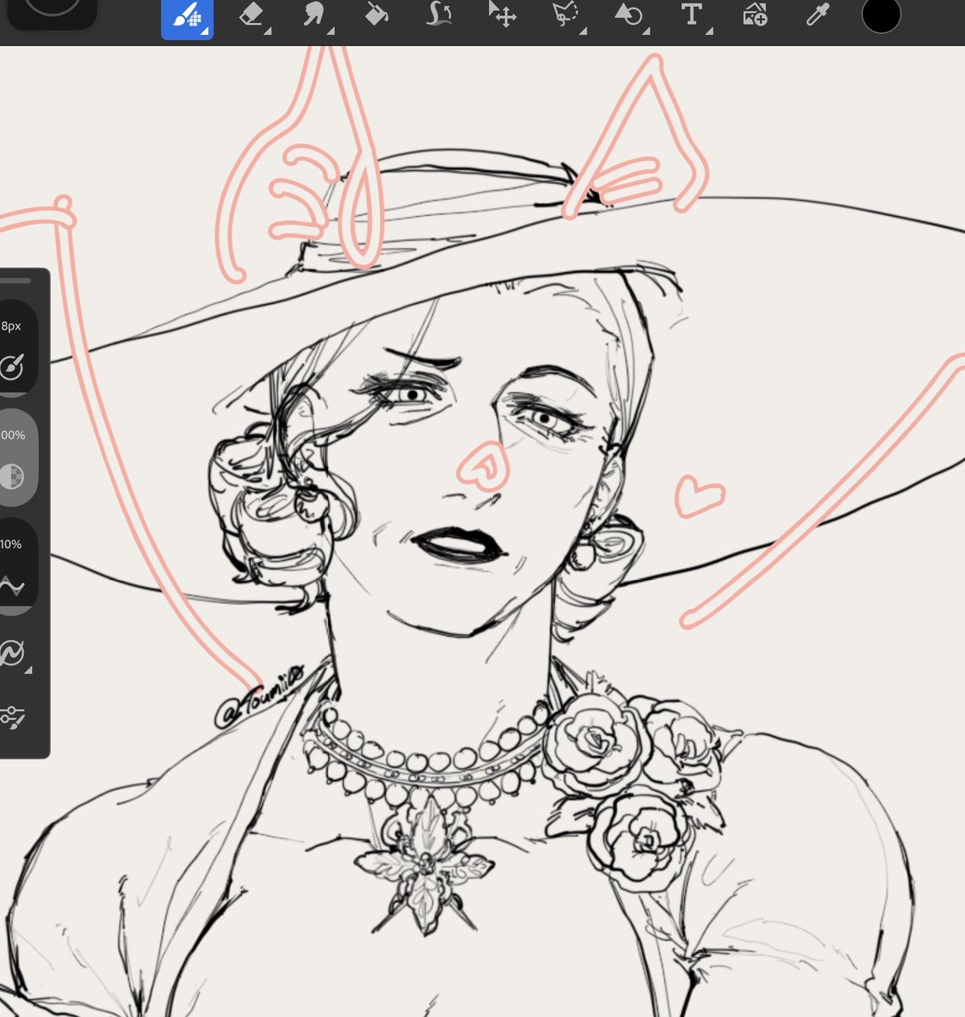Tap the tool options panel grip handle
Image resolution: width=965 pixels, height=1017 pixels.
pos(15,280)
